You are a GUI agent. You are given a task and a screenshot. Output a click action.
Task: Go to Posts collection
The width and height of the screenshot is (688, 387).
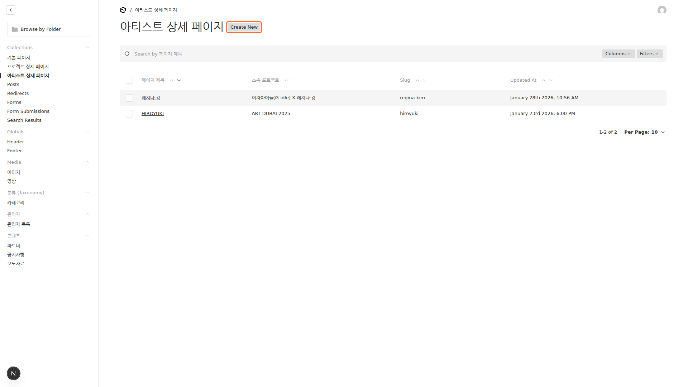13,85
